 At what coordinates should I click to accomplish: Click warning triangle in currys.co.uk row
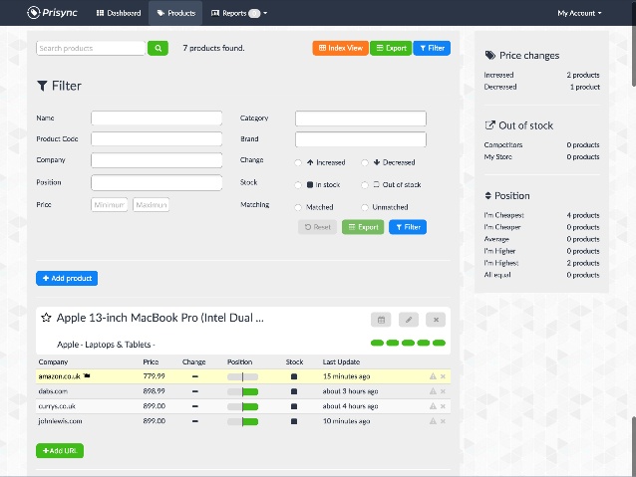tap(433, 406)
